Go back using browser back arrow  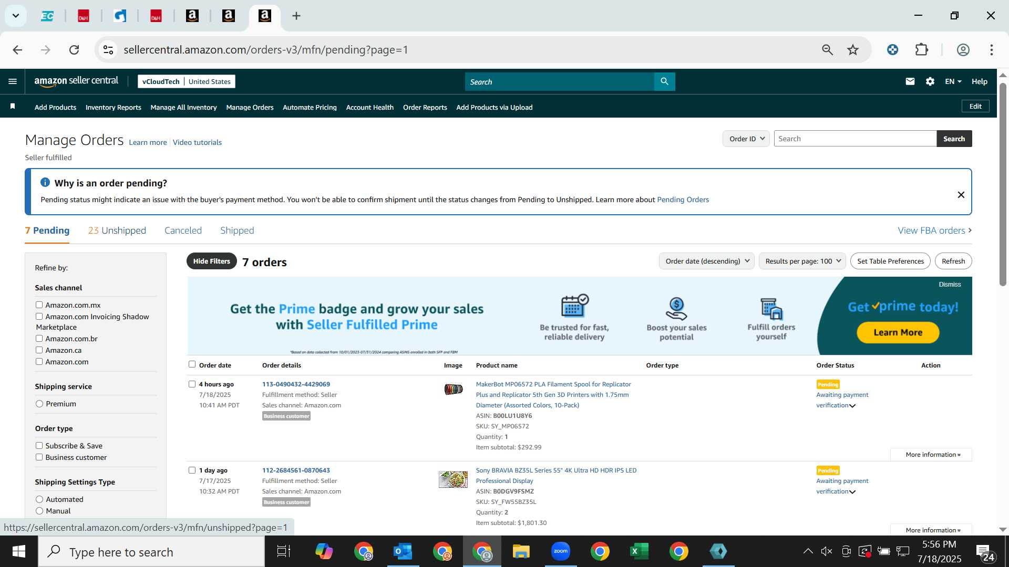point(17,50)
